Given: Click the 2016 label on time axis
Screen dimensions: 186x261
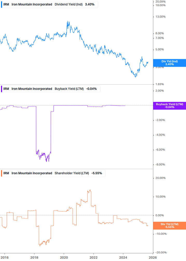Looking at the screenshot, I should [5, 258].
